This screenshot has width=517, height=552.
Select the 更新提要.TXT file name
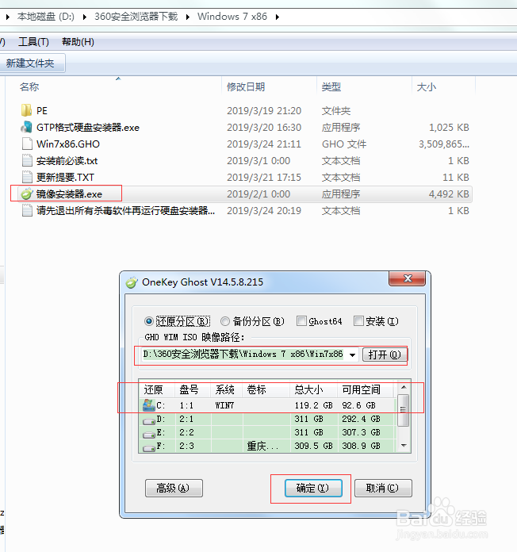click(x=65, y=178)
